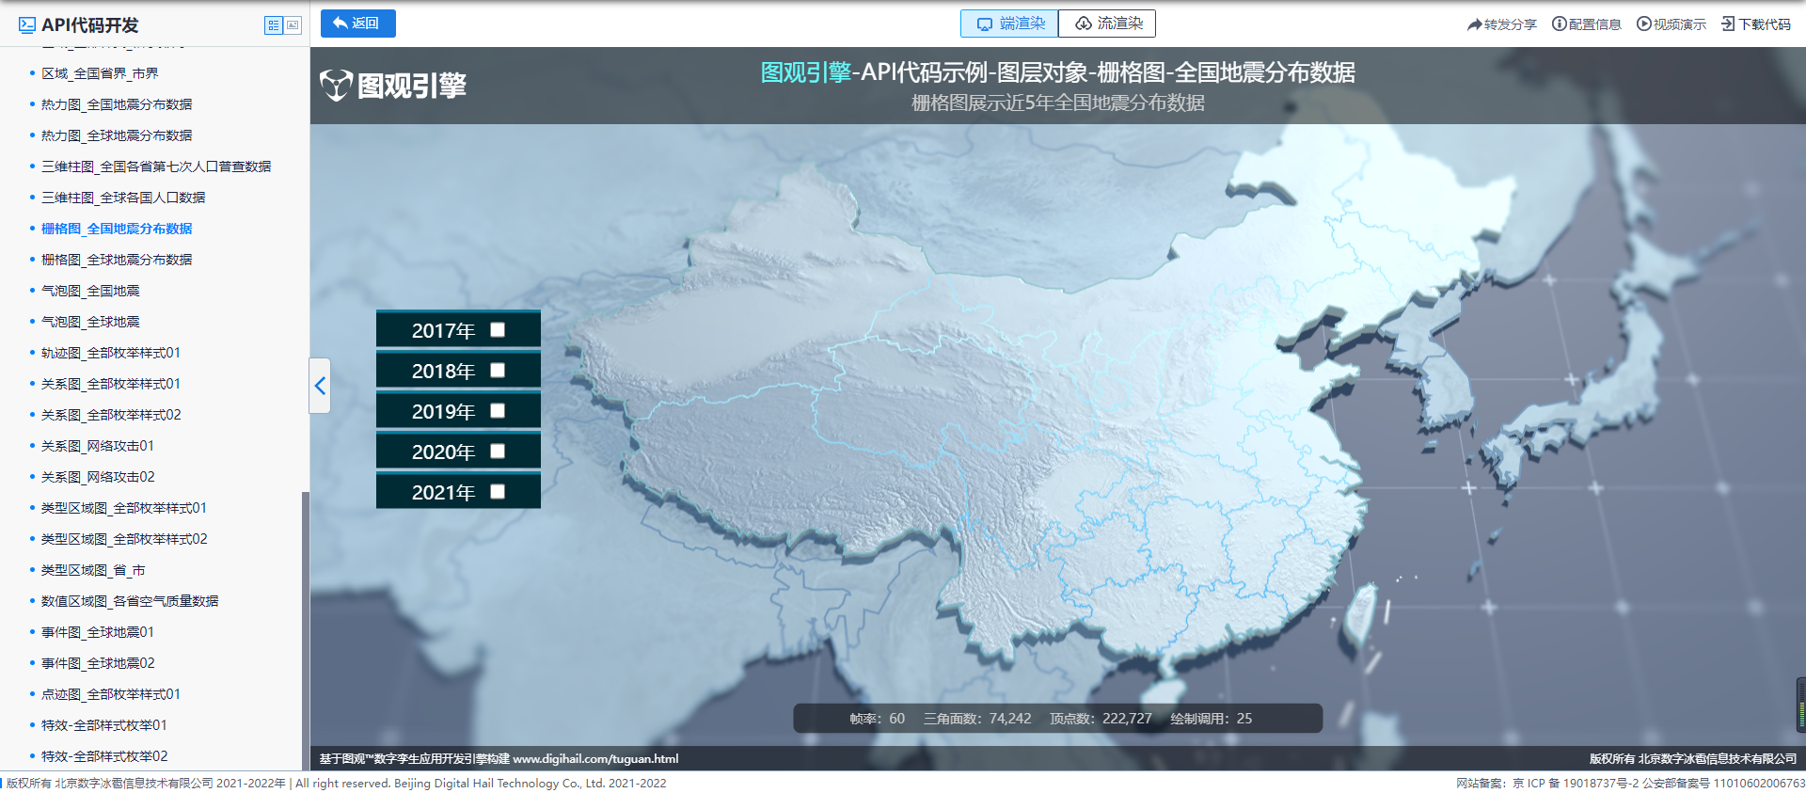Open 类型区域图_全部枚举样式02 example
The width and height of the screenshot is (1806, 793).
tap(124, 539)
